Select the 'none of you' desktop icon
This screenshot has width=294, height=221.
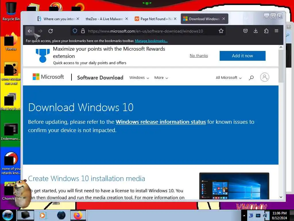(11, 163)
